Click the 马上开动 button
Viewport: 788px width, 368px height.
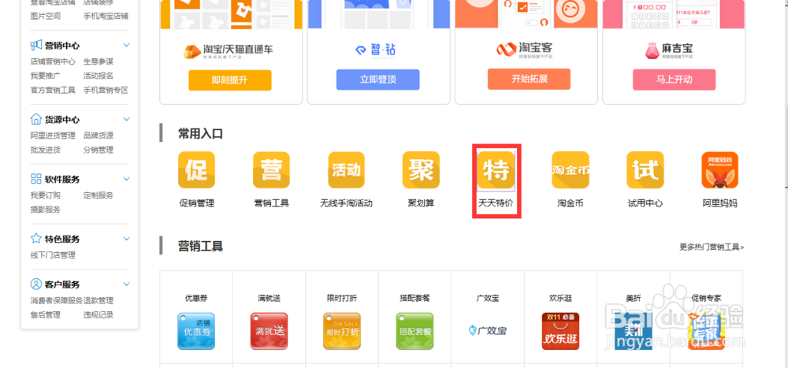(x=674, y=80)
